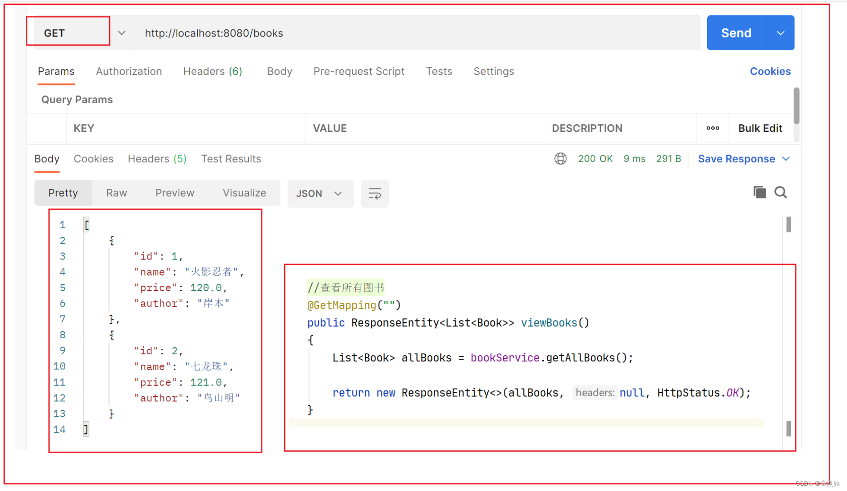Image resolution: width=847 pixels, height=491 pixels.
Task: Click the Query Params scrollbar
Action: pyautogui.click(x=796, y=106)
